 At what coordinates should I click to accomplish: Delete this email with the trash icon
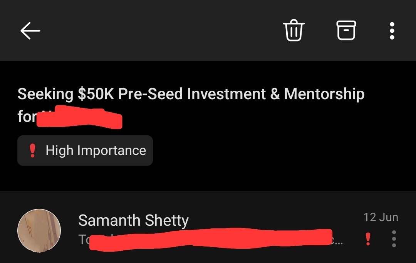[x=294, y=31]
